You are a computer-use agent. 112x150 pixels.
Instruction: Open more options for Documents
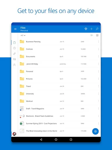tap(99, 57)
